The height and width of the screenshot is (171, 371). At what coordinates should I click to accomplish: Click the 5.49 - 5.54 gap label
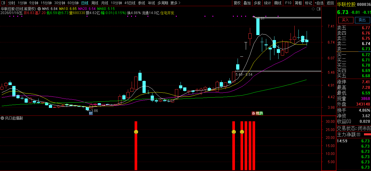pos(244,75)
